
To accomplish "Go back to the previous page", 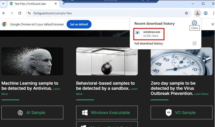I will [x=4, y=13].
